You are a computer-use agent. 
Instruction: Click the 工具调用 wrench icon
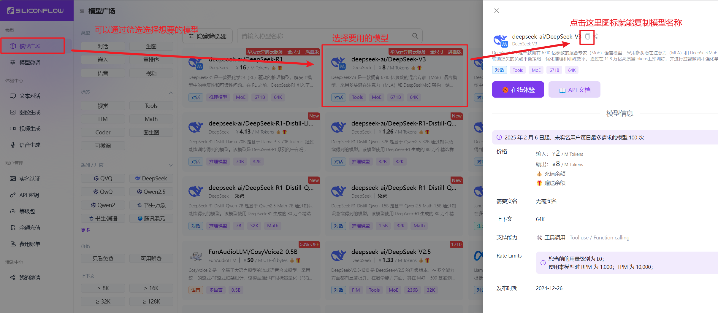pos(539,237)
